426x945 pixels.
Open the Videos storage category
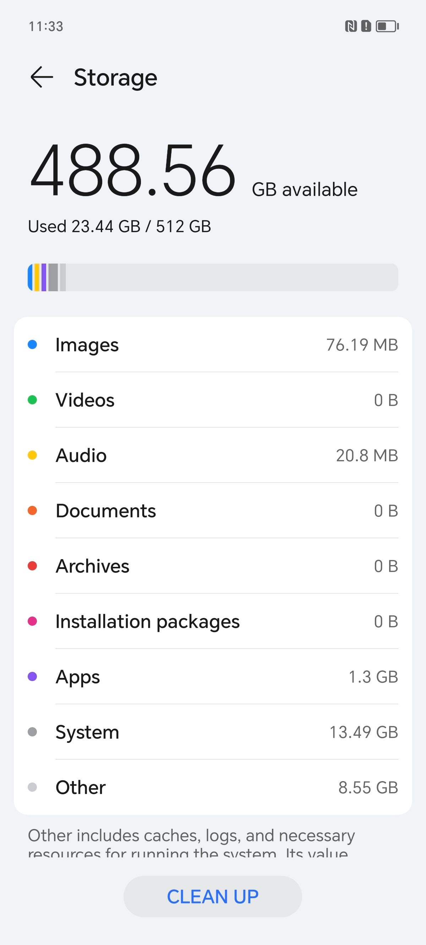pos(213,400)
